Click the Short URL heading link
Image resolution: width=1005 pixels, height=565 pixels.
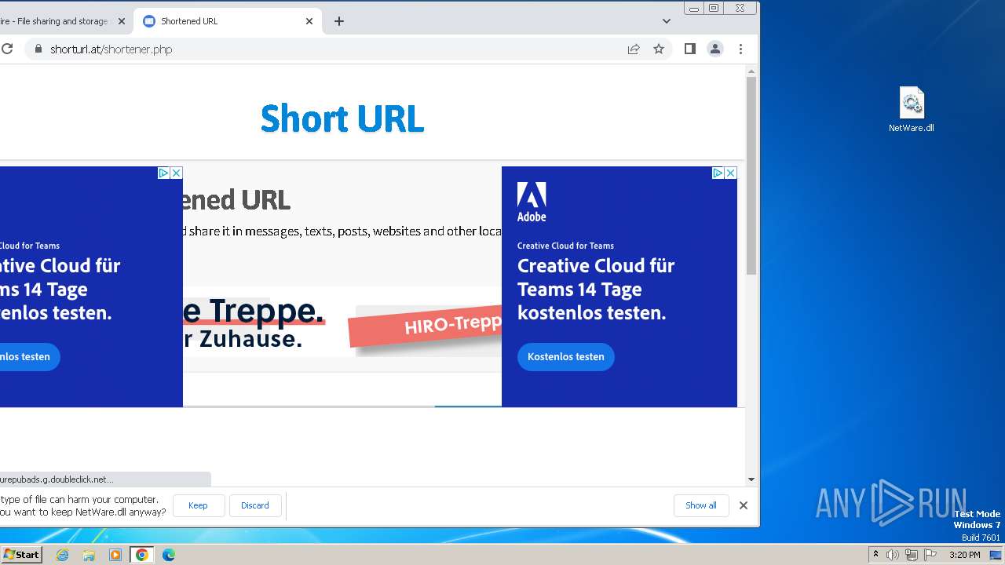coord(342,118)
